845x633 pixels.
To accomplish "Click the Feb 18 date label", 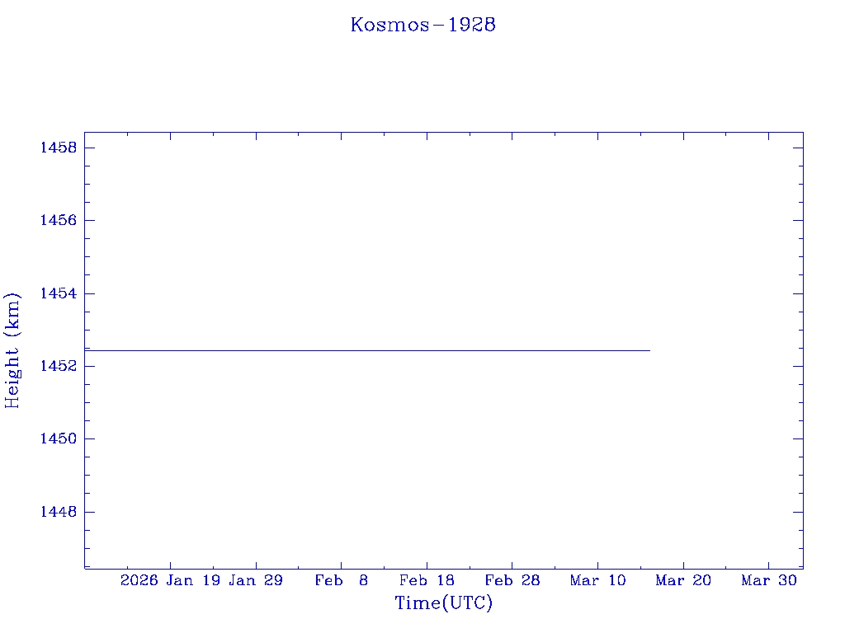I will 427,581.
